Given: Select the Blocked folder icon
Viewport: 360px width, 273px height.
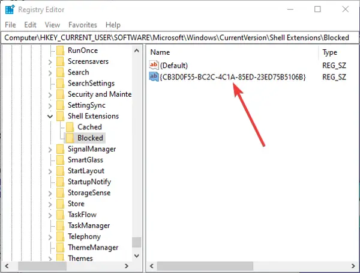Looking at the screenshot, I should click(70, 138).
